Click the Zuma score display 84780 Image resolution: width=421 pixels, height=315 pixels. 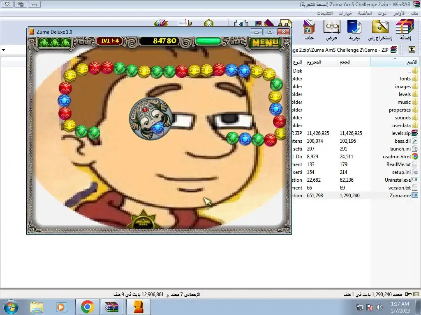[164, 41]
